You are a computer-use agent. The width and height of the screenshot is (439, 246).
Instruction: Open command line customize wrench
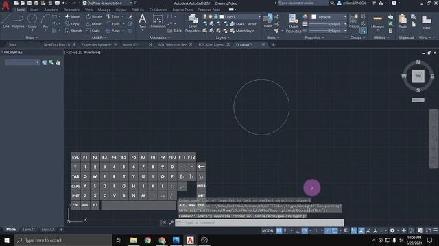tap(171, 223)
